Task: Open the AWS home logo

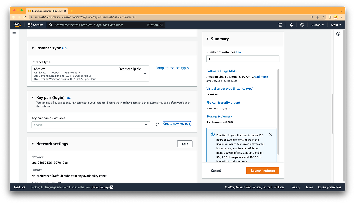Action: (17, 25)
